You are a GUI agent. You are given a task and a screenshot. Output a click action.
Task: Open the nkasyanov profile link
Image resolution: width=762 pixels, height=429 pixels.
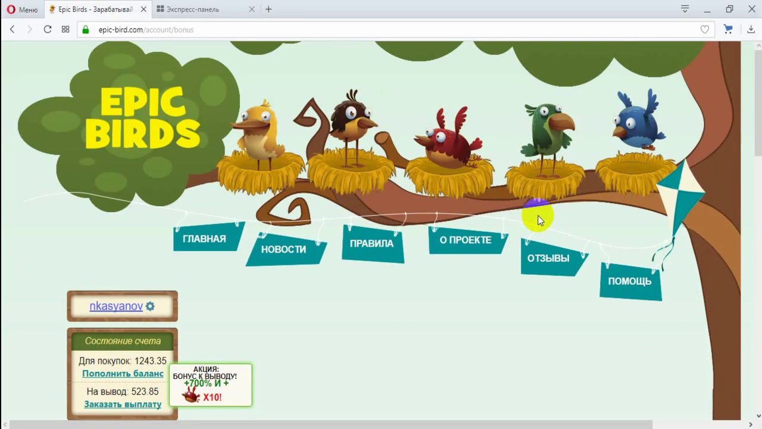(116, 306)
